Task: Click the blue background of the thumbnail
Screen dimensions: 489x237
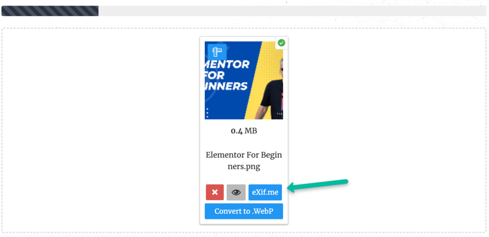Action: tap(224, 103)
